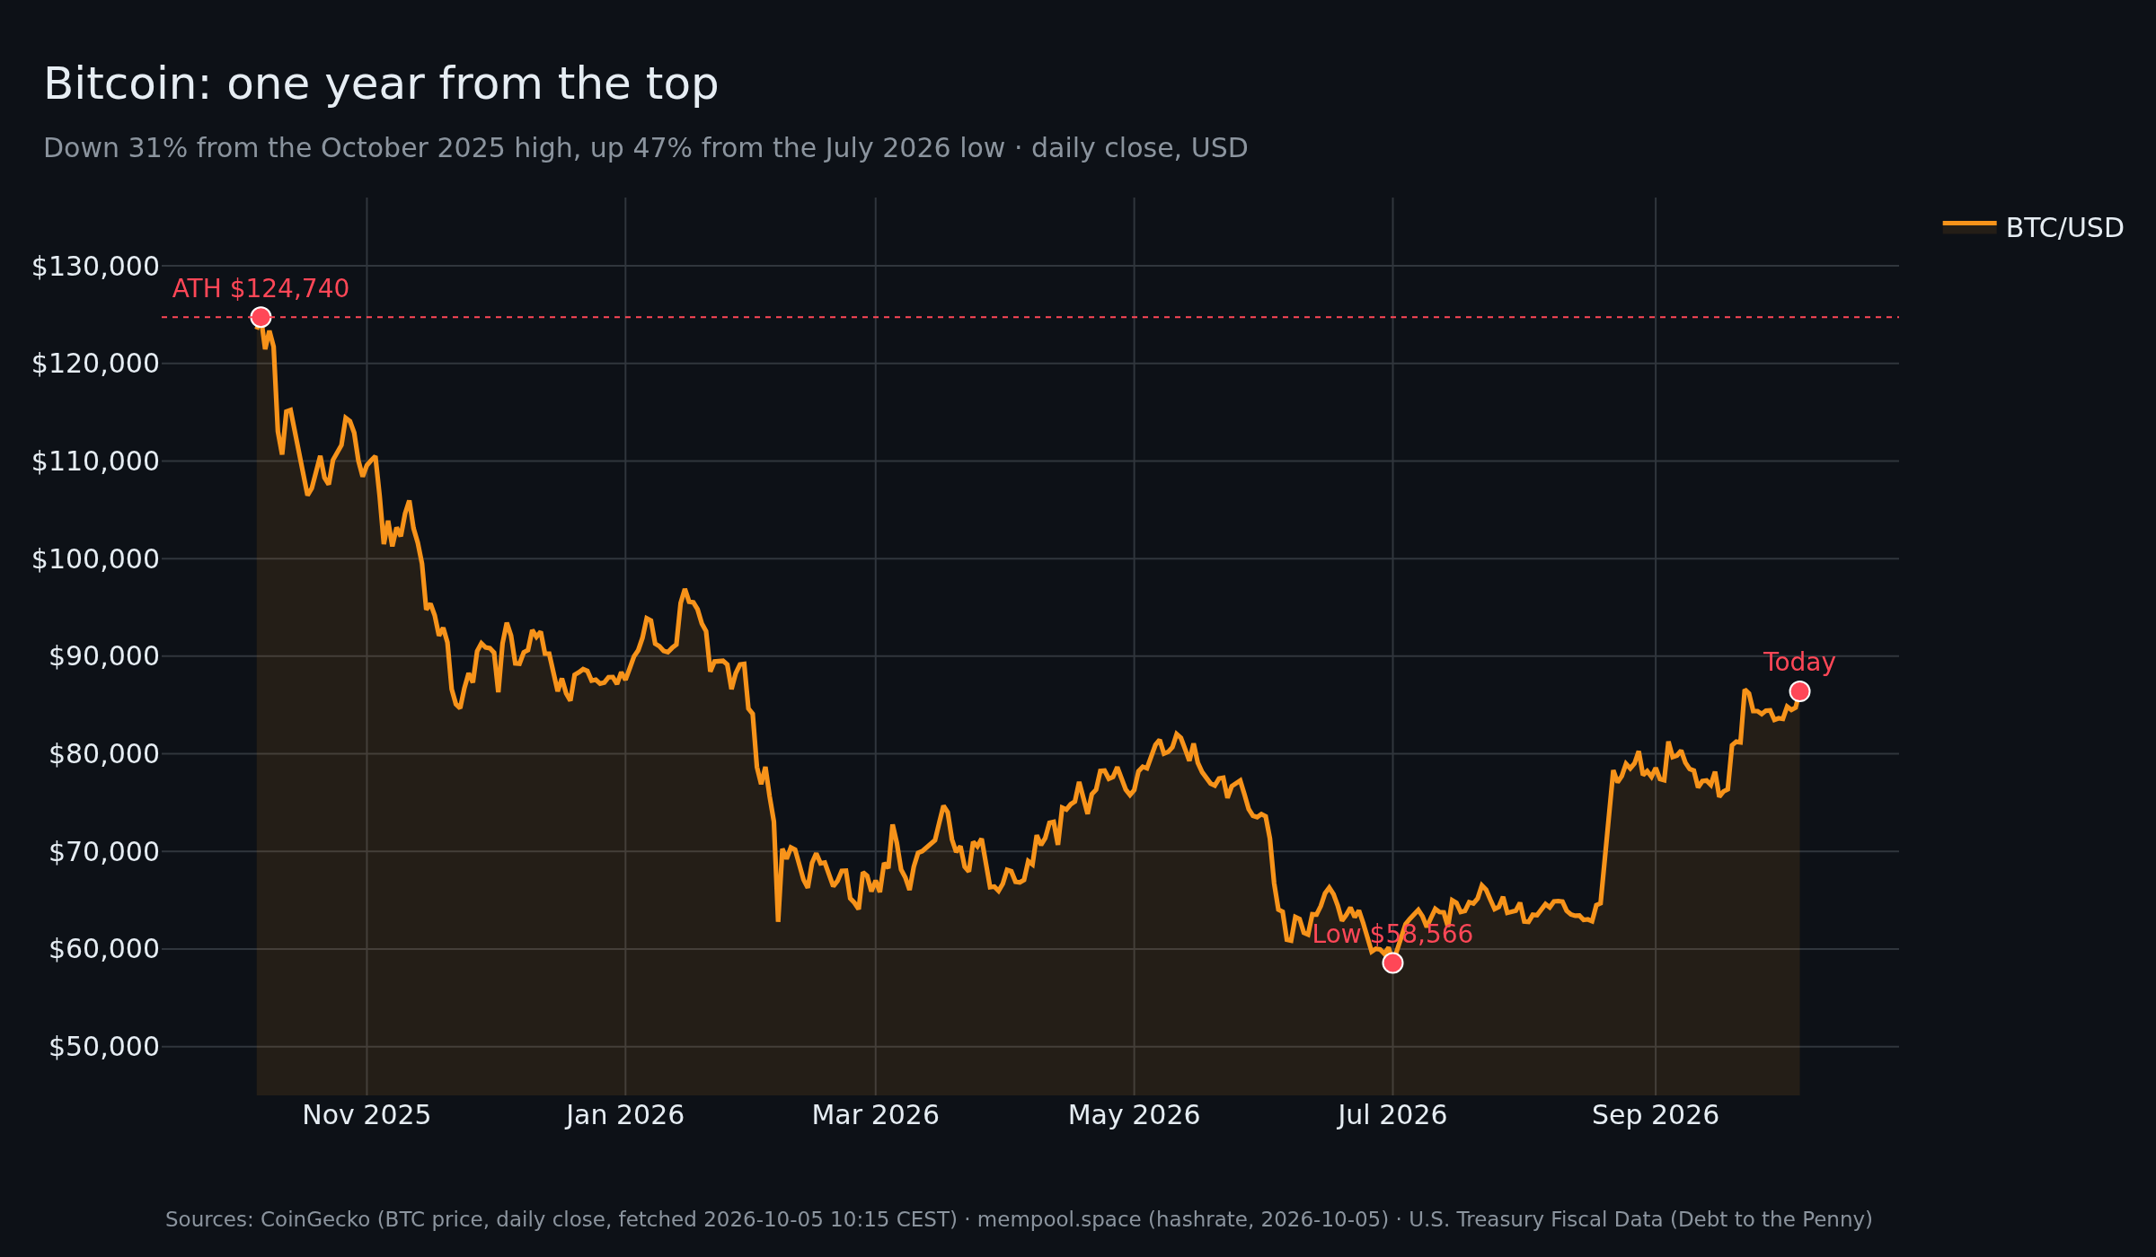Click the 'ATH $124,740' annotation label
This screenshot has height=1257, width=2156.
tap(261, 289)
